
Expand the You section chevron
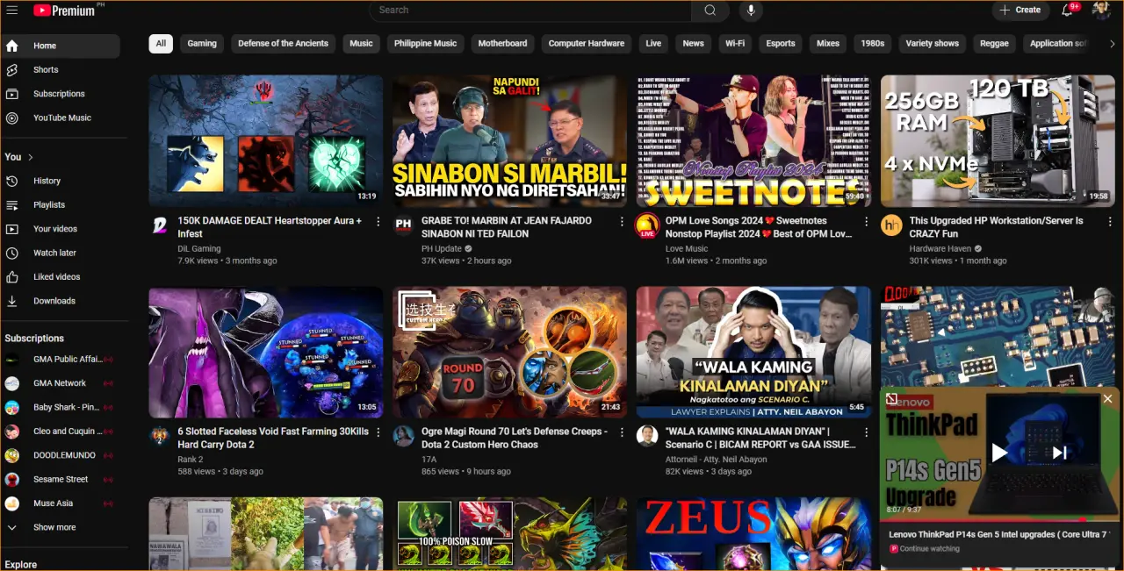(x=31, y=157)
